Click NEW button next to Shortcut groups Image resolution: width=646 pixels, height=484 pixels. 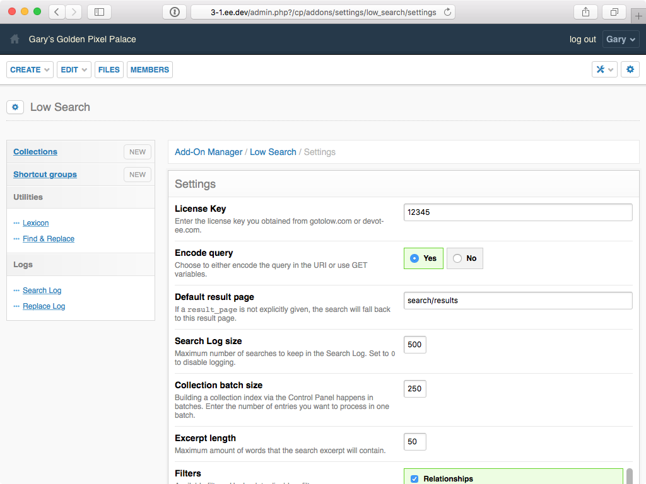click(x=137, y=175)
